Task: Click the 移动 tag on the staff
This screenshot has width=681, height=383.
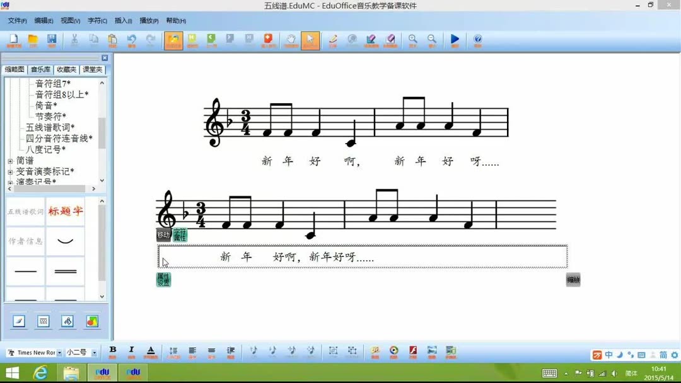Action: coord(163,234)
